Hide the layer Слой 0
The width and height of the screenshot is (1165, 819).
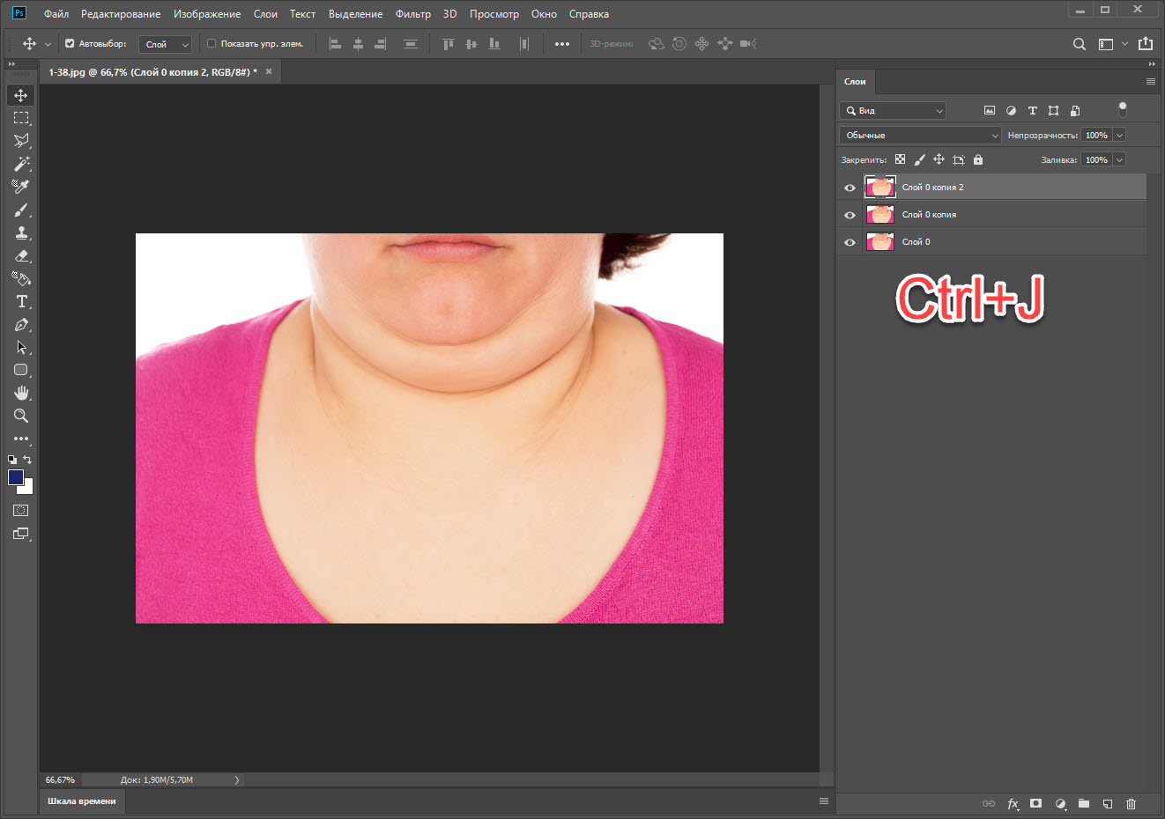click(850, 242)
